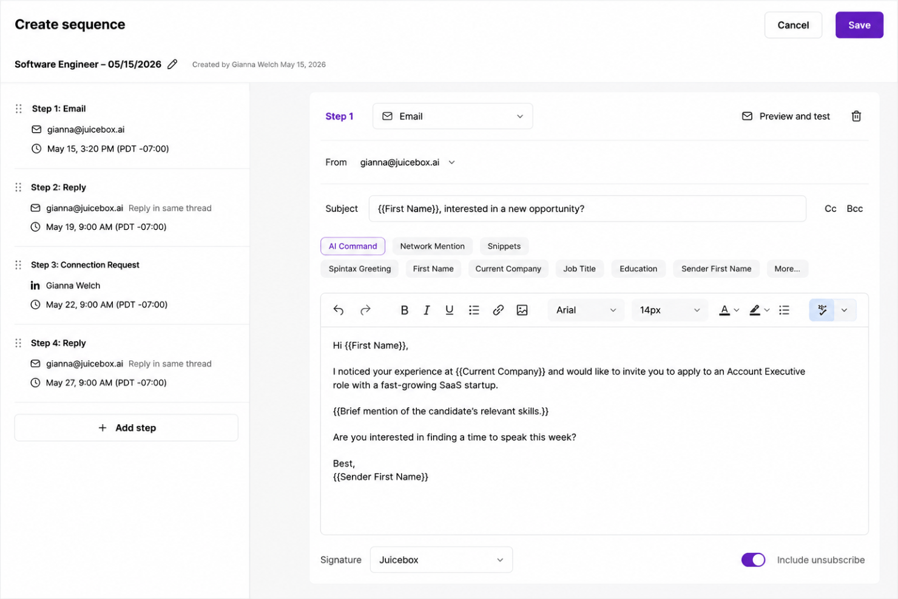Viewport: 898px width, 599px height.
Task: Insert the Education variable
Action: point(638,269)
